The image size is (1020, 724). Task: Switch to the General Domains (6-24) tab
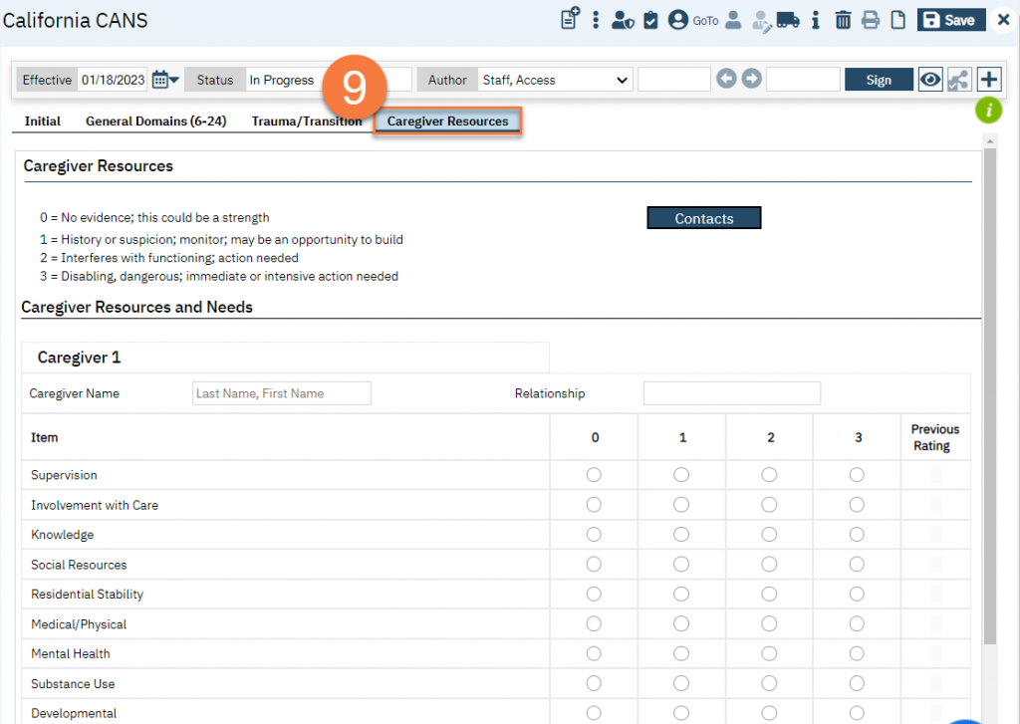click(155, 121)
